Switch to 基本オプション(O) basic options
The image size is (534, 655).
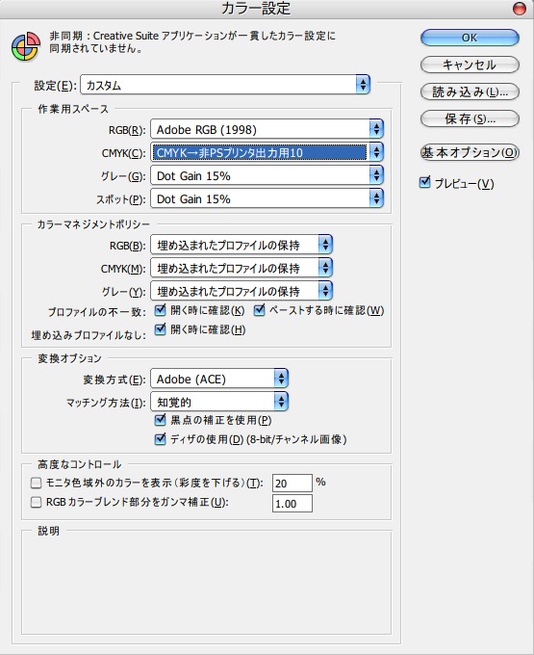(470, 152)
